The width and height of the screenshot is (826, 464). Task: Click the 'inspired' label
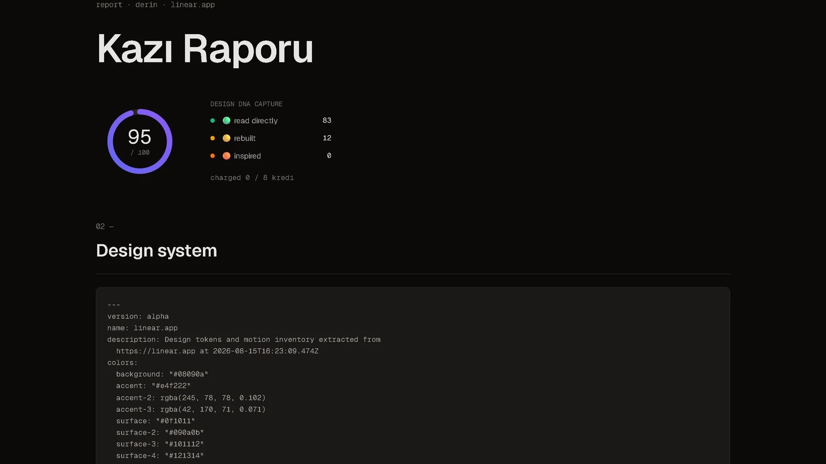click(247, 155)
